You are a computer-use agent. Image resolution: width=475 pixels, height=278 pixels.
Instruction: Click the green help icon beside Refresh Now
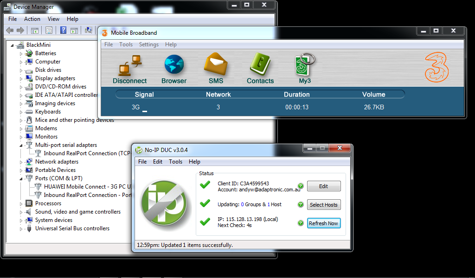tap(301, 223)
